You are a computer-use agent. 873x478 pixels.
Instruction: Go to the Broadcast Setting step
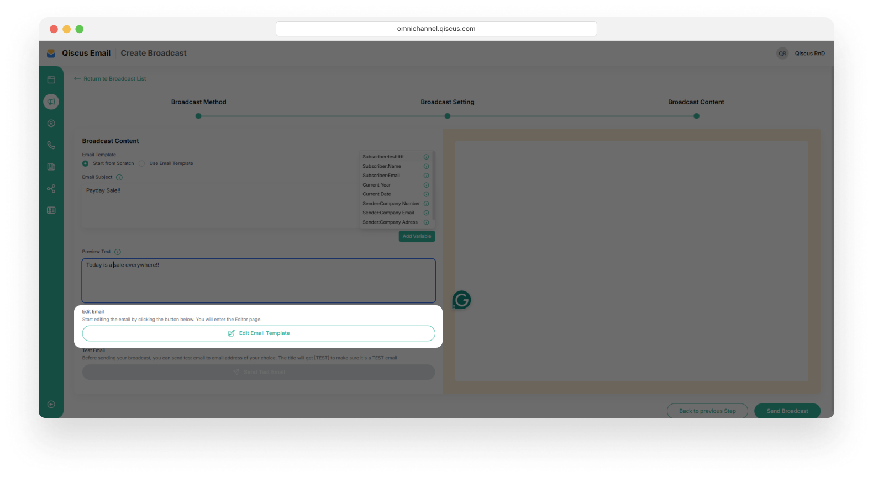point(448,102)
